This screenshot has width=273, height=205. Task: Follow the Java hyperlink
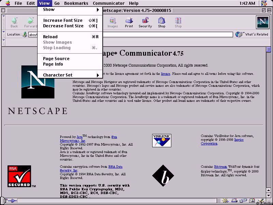(x=80, y=137)
